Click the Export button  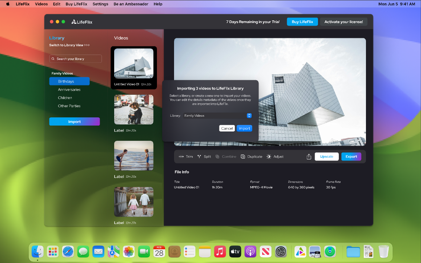[x=351, y=156]
